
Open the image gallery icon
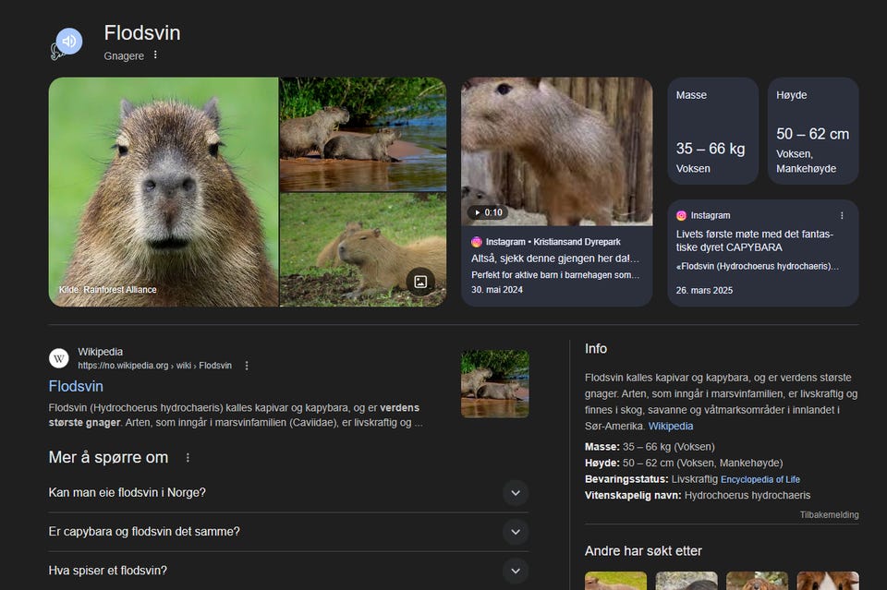(420, 282)
